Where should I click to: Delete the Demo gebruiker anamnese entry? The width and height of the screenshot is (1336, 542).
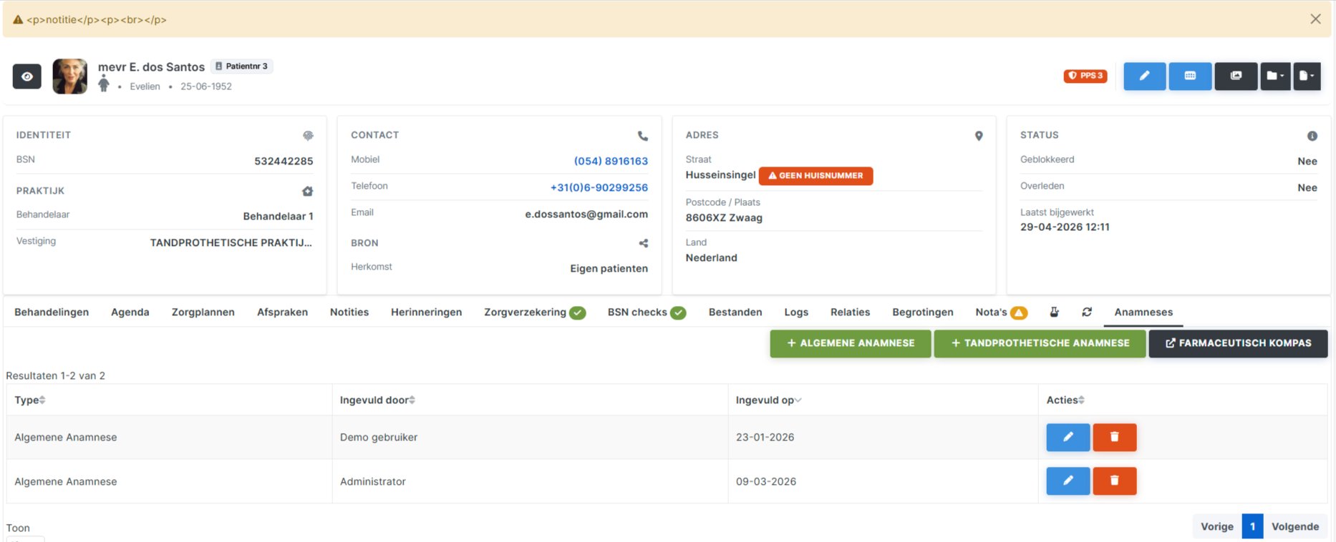click(1114, 437)
